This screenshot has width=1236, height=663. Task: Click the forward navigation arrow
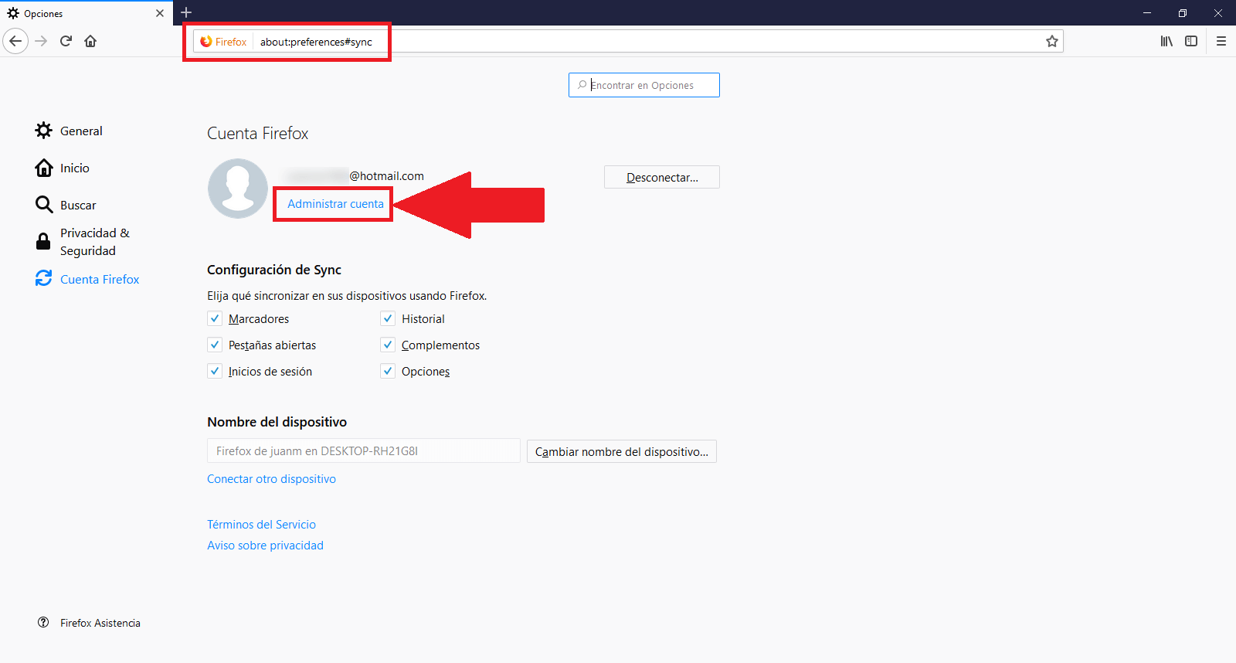(x=42, y=41)
